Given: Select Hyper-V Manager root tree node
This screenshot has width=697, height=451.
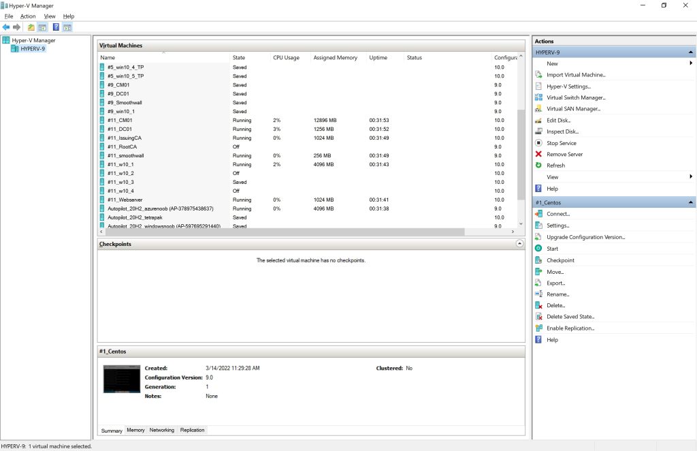Looking at the screenshot, I should pyautogui.click(x=33, y=40).
